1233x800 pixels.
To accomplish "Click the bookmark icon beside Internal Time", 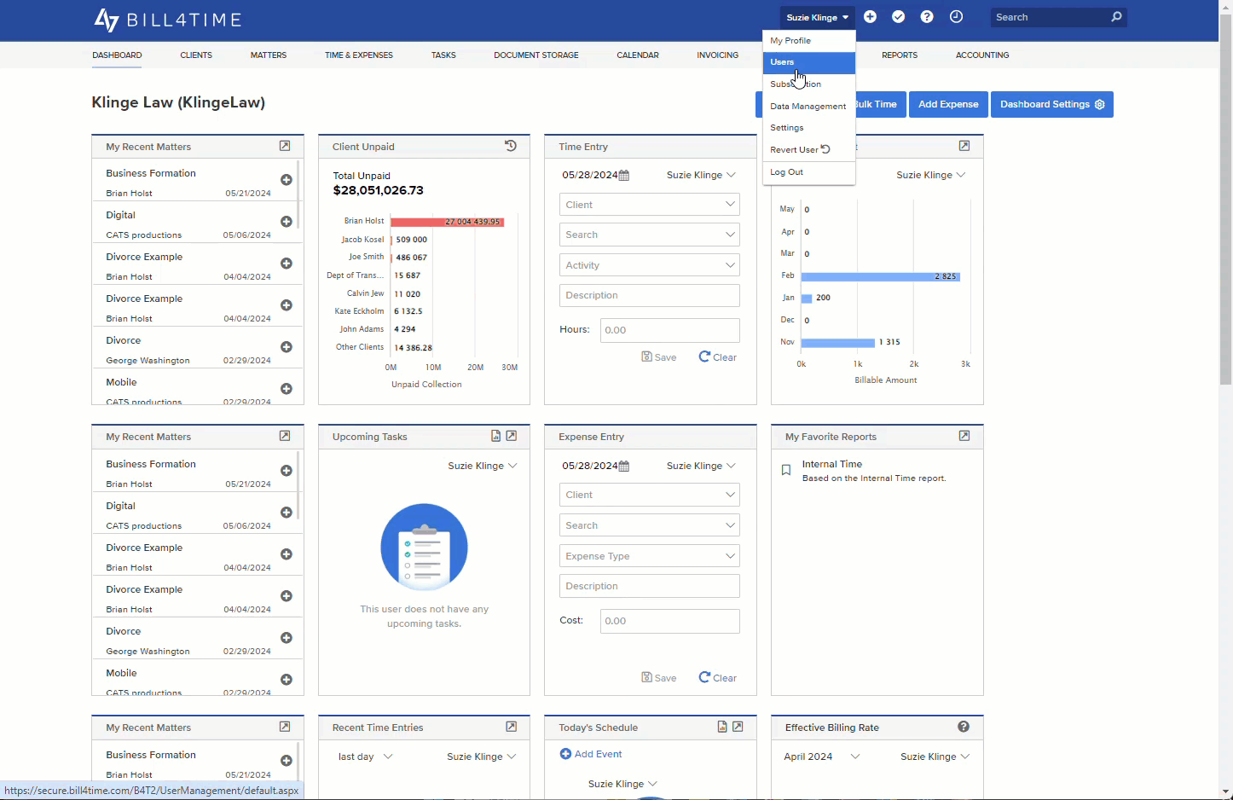I will [x=786, y=470].
